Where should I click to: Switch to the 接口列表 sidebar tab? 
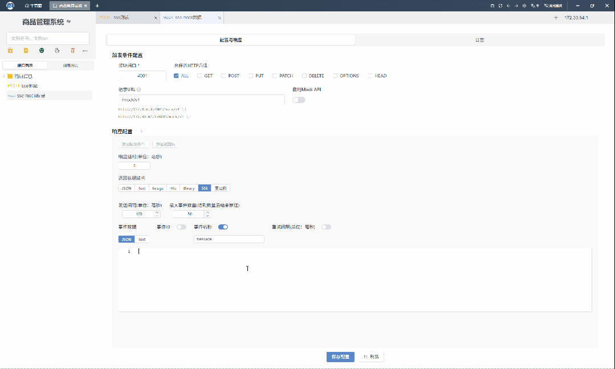(x=25, y=65)
